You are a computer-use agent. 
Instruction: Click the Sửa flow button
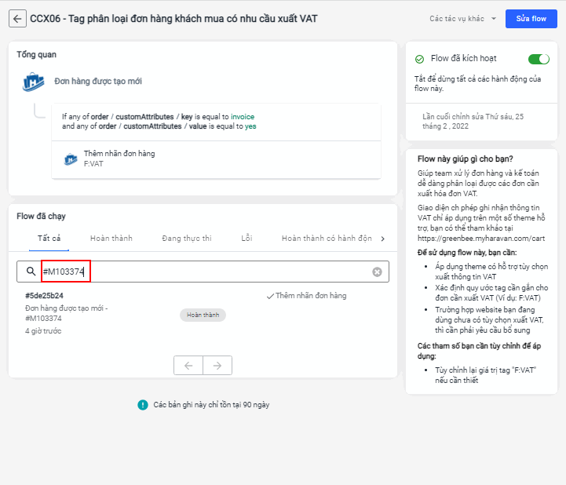531,19
